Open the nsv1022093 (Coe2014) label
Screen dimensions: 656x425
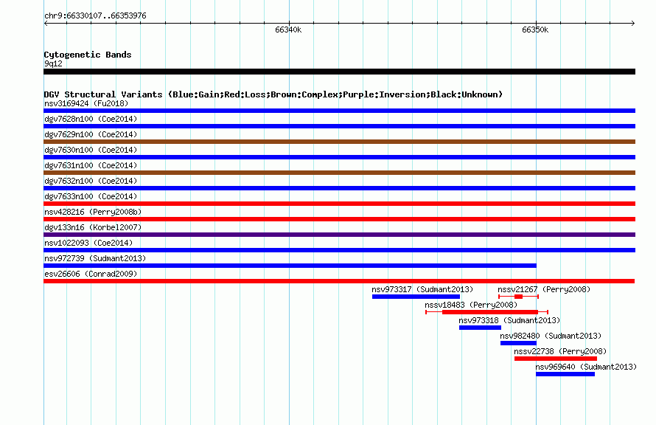pos(88,243)
